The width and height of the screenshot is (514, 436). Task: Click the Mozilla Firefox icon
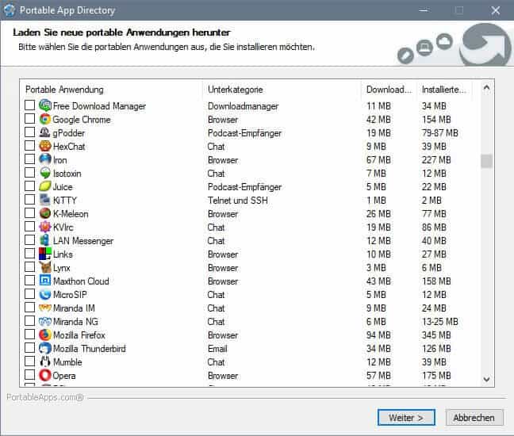point(45,335)
